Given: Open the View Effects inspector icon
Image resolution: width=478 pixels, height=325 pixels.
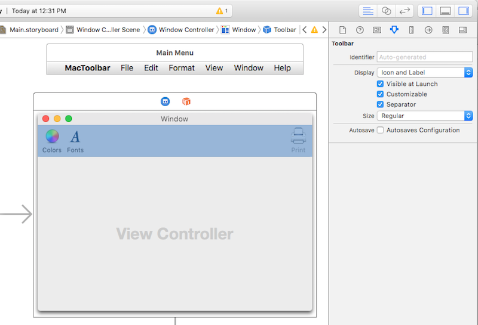Looking at the screenshot, I should [462, 30].
